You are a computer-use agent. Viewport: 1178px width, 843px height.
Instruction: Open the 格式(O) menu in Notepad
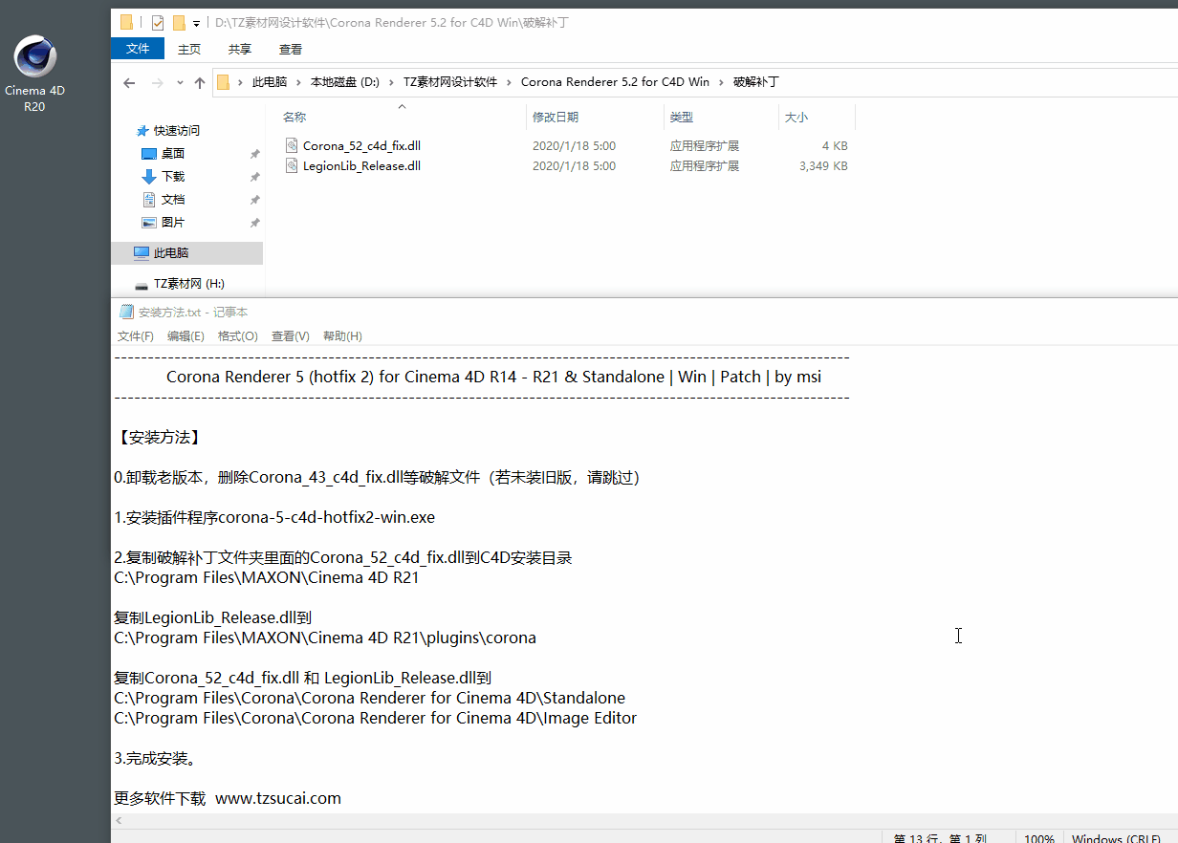(237, 336)
